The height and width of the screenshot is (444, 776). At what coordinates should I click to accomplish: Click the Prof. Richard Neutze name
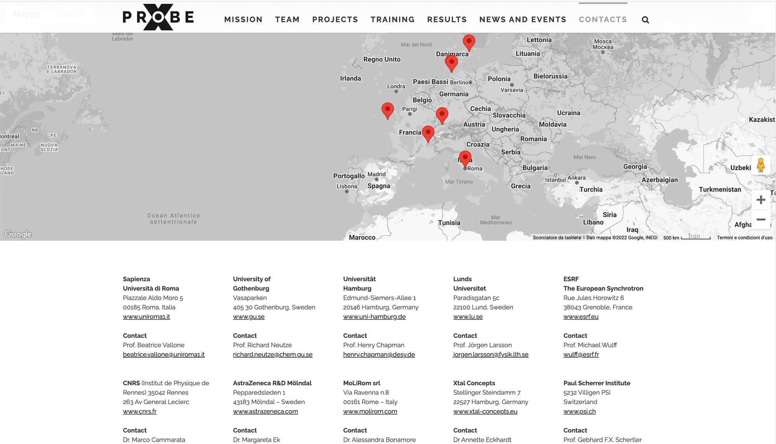tap(262, 345)
